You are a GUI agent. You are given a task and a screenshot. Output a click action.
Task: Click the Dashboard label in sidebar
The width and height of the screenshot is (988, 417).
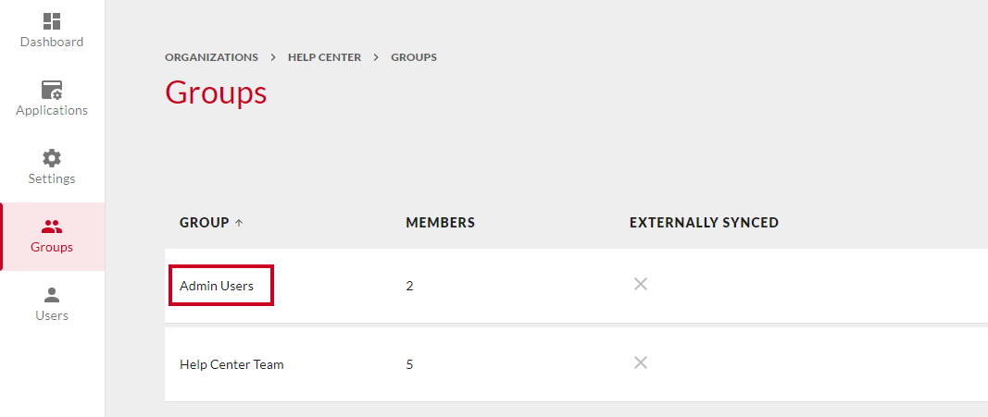click(52, 43)
